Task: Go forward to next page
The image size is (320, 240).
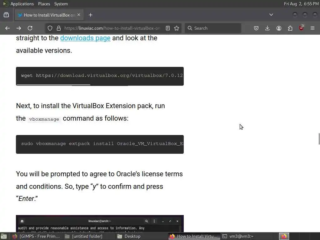Action: (x=19, y=28)
